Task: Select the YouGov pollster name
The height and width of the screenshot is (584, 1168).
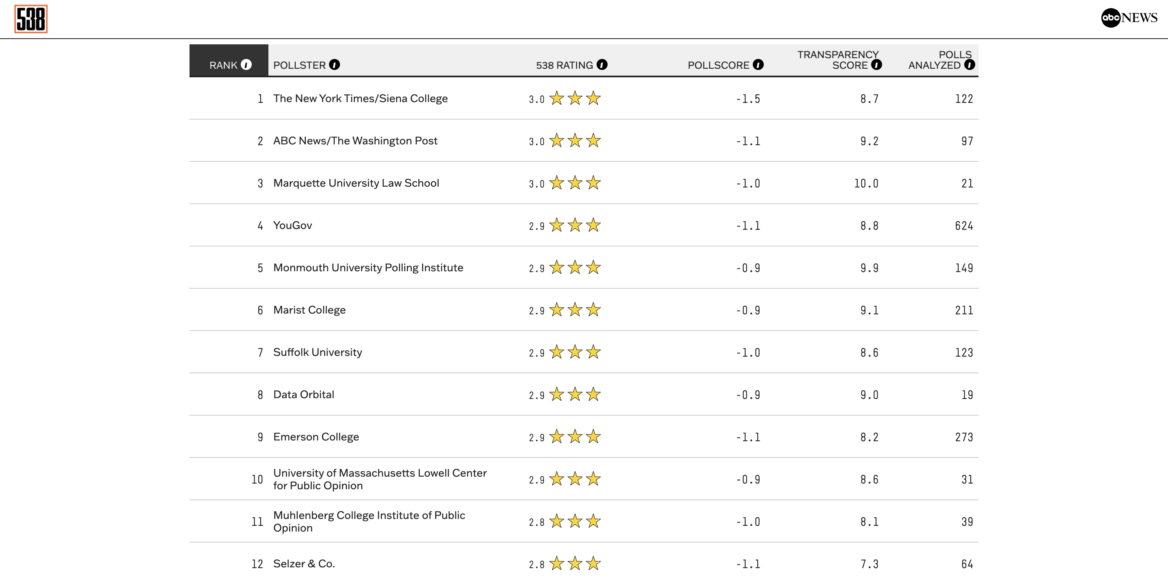Action: [x=292, y=225]
